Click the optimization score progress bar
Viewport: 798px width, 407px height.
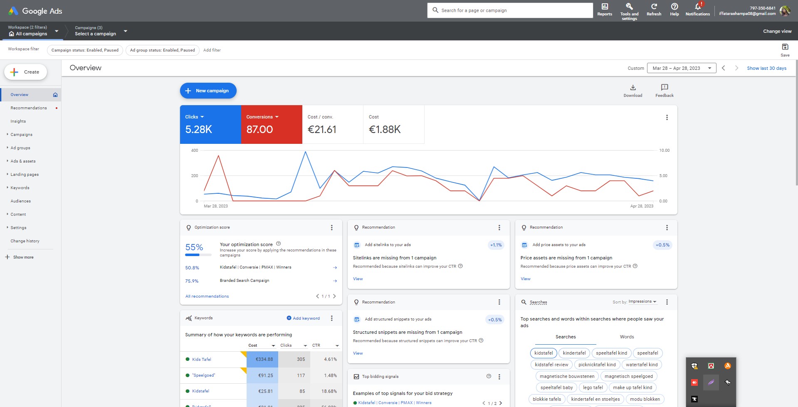coord(198,255)
